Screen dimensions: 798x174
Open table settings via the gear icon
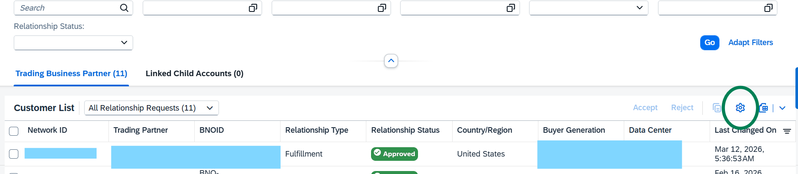click(740, 108)
